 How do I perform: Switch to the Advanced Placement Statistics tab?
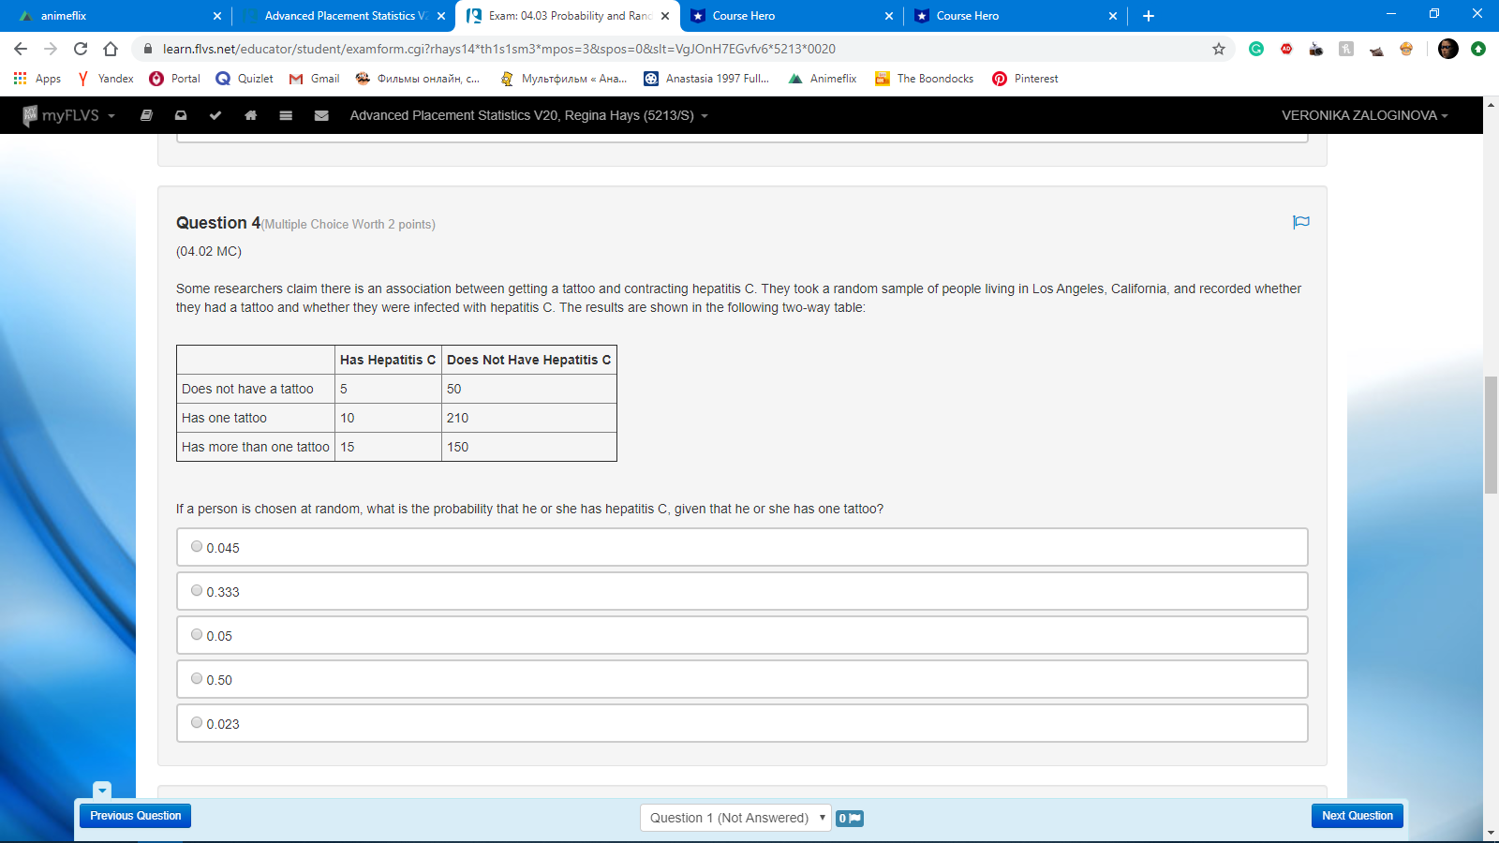pyautogui.click(x=342, y=16)
